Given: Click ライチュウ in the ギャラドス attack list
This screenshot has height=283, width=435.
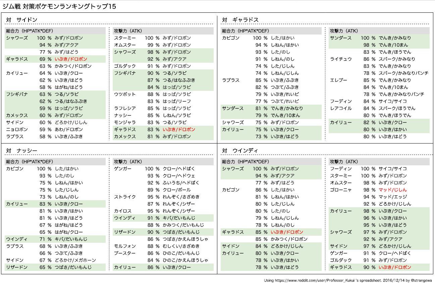Looking at the screenshot, I should (341, 59).
